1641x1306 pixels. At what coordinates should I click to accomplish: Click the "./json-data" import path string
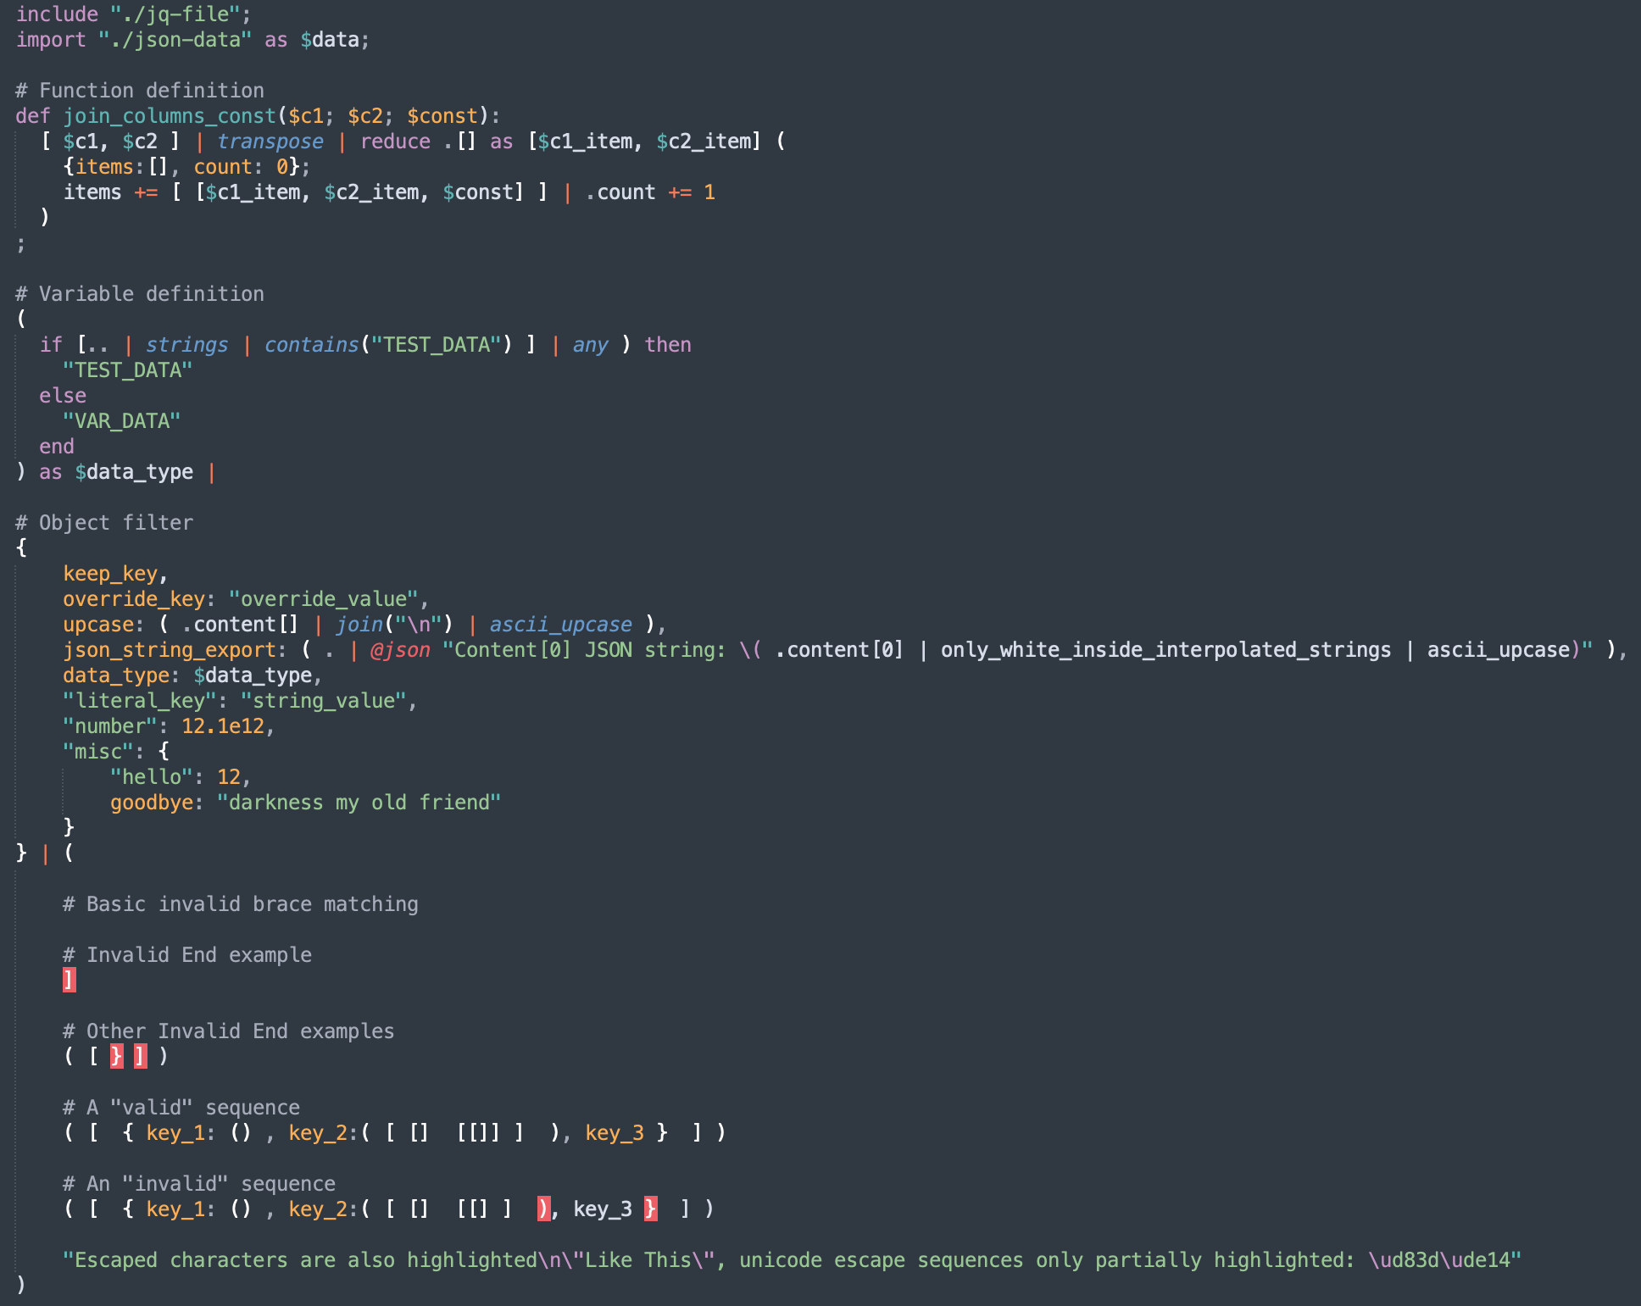(x=175, y=40)
